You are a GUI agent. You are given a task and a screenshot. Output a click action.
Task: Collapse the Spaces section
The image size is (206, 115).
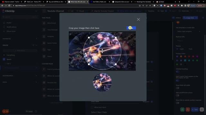(x=36, y=45)
